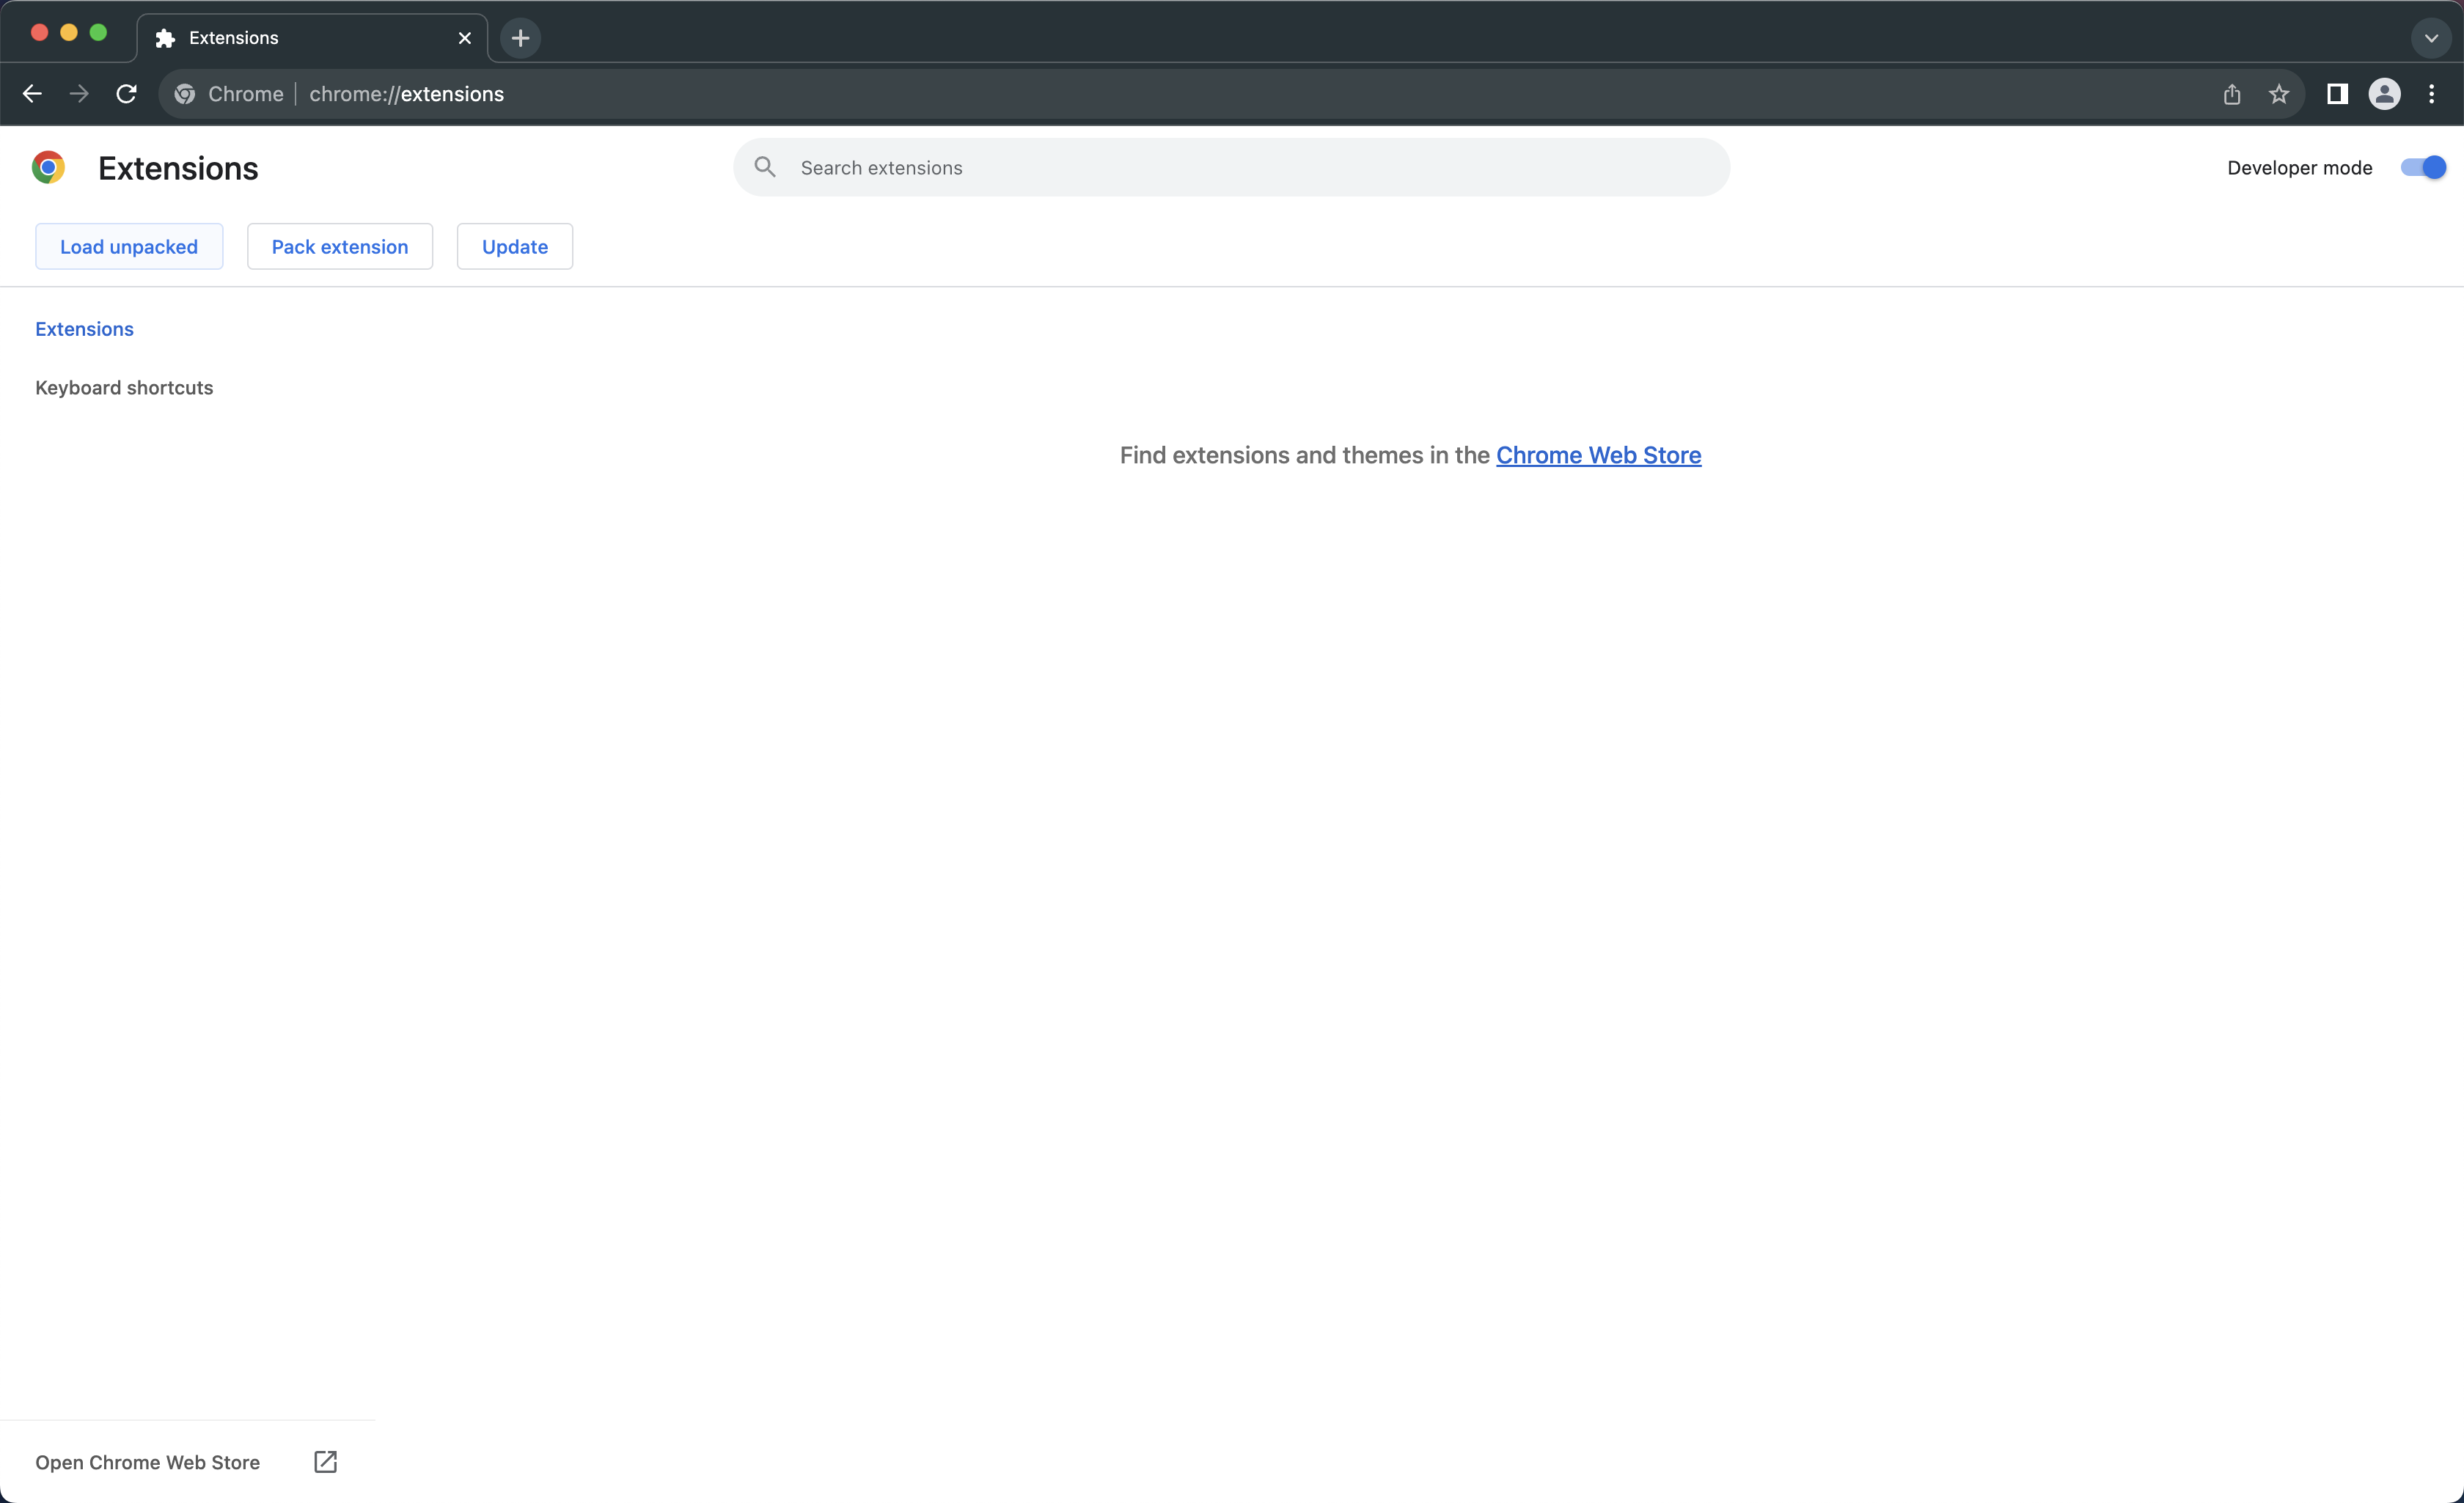Click the Load unpacked button
The width and height of the screenshot is (2464, 1503).
click(129, 246)
